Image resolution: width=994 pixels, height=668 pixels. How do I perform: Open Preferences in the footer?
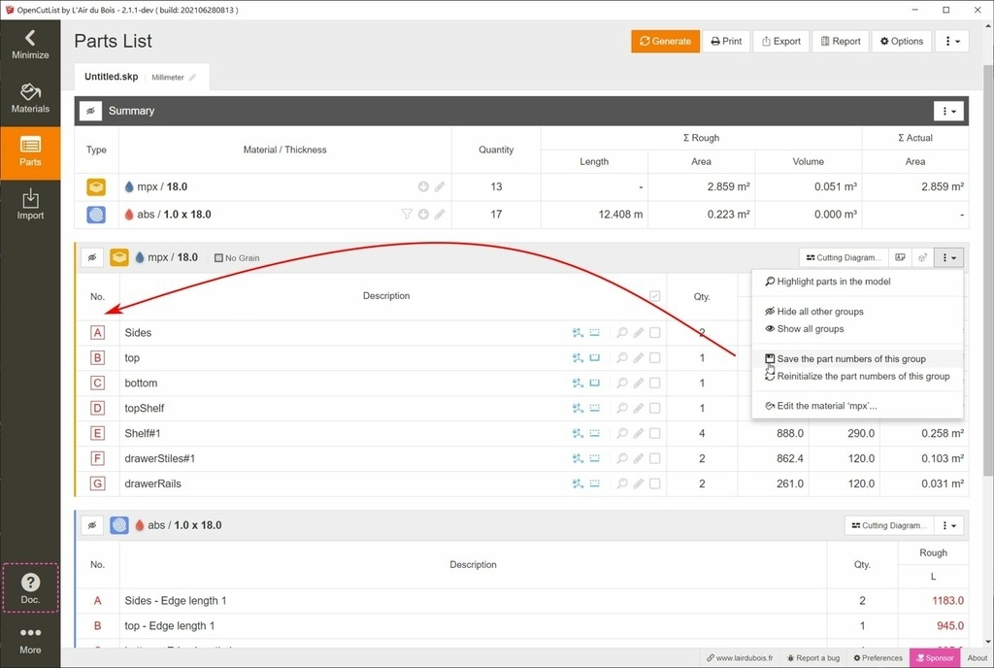(878, 658)
